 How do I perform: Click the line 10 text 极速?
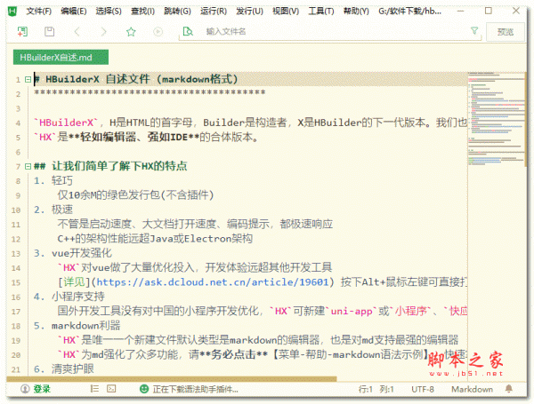[62, 210]
